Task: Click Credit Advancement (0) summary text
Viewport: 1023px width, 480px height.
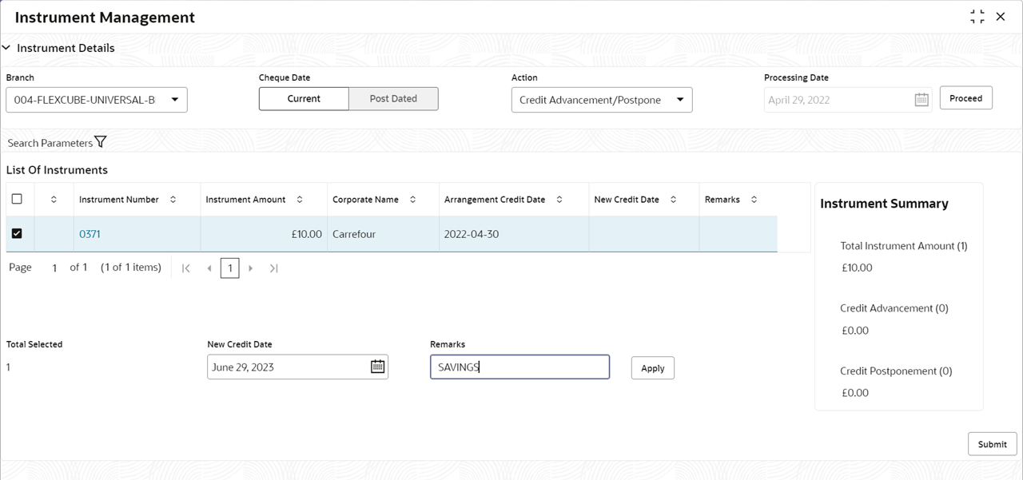Action: (894, 308)
